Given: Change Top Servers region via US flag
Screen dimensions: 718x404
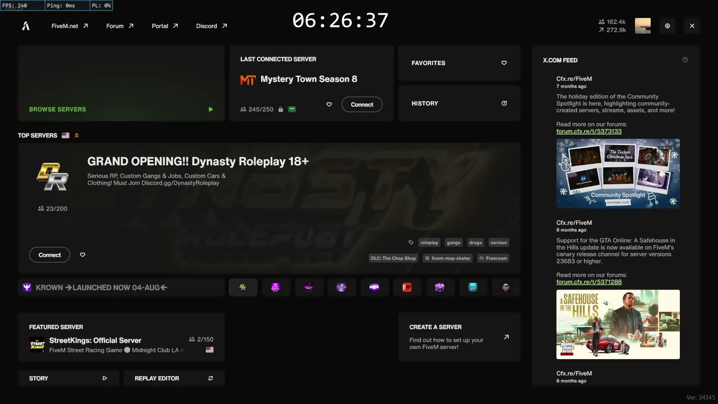Looking at the screenshot, I should tap(66, 135).
